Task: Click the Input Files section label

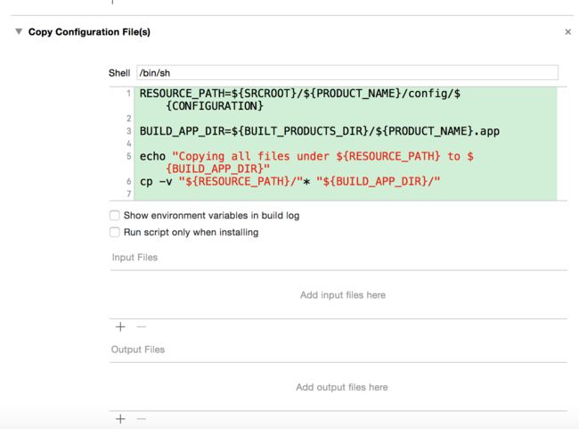Action: pos(135,258)
